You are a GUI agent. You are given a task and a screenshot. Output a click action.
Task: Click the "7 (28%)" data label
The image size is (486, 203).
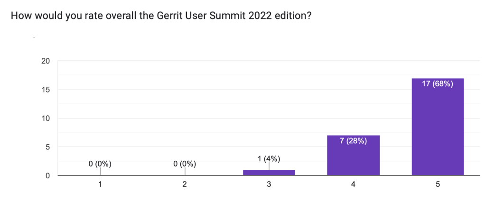click(353, 141)
